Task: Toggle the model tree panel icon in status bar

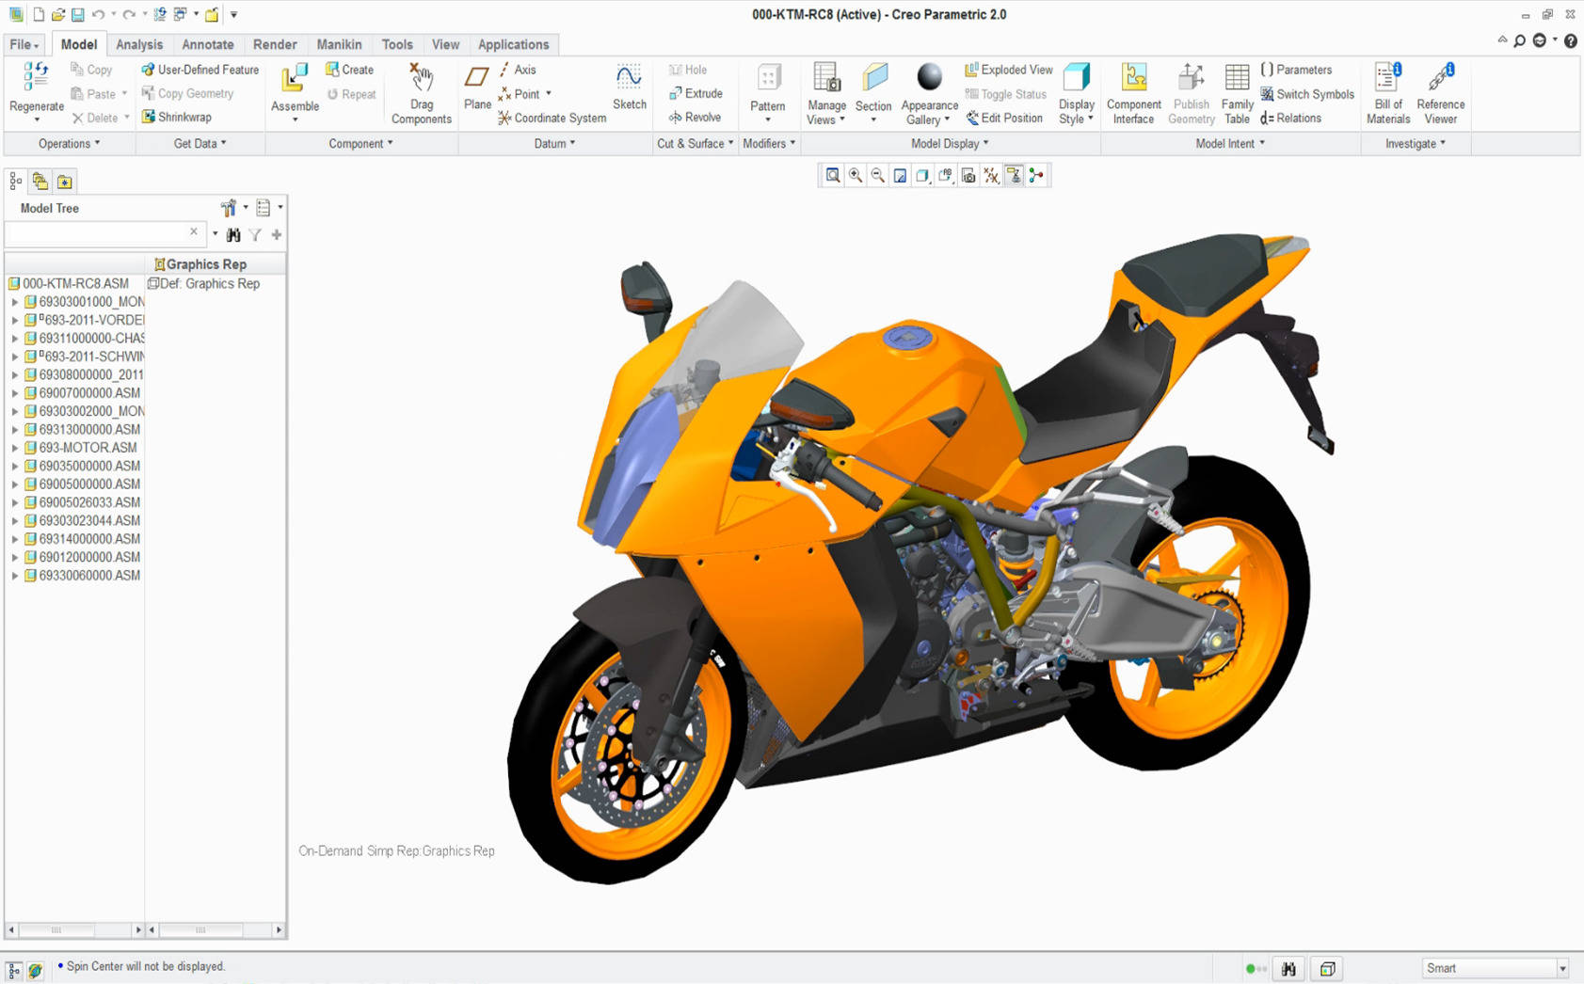Action: tap(14, 969)
